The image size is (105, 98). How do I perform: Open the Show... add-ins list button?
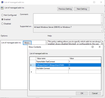pyautogui.click(x=27, y=43)
